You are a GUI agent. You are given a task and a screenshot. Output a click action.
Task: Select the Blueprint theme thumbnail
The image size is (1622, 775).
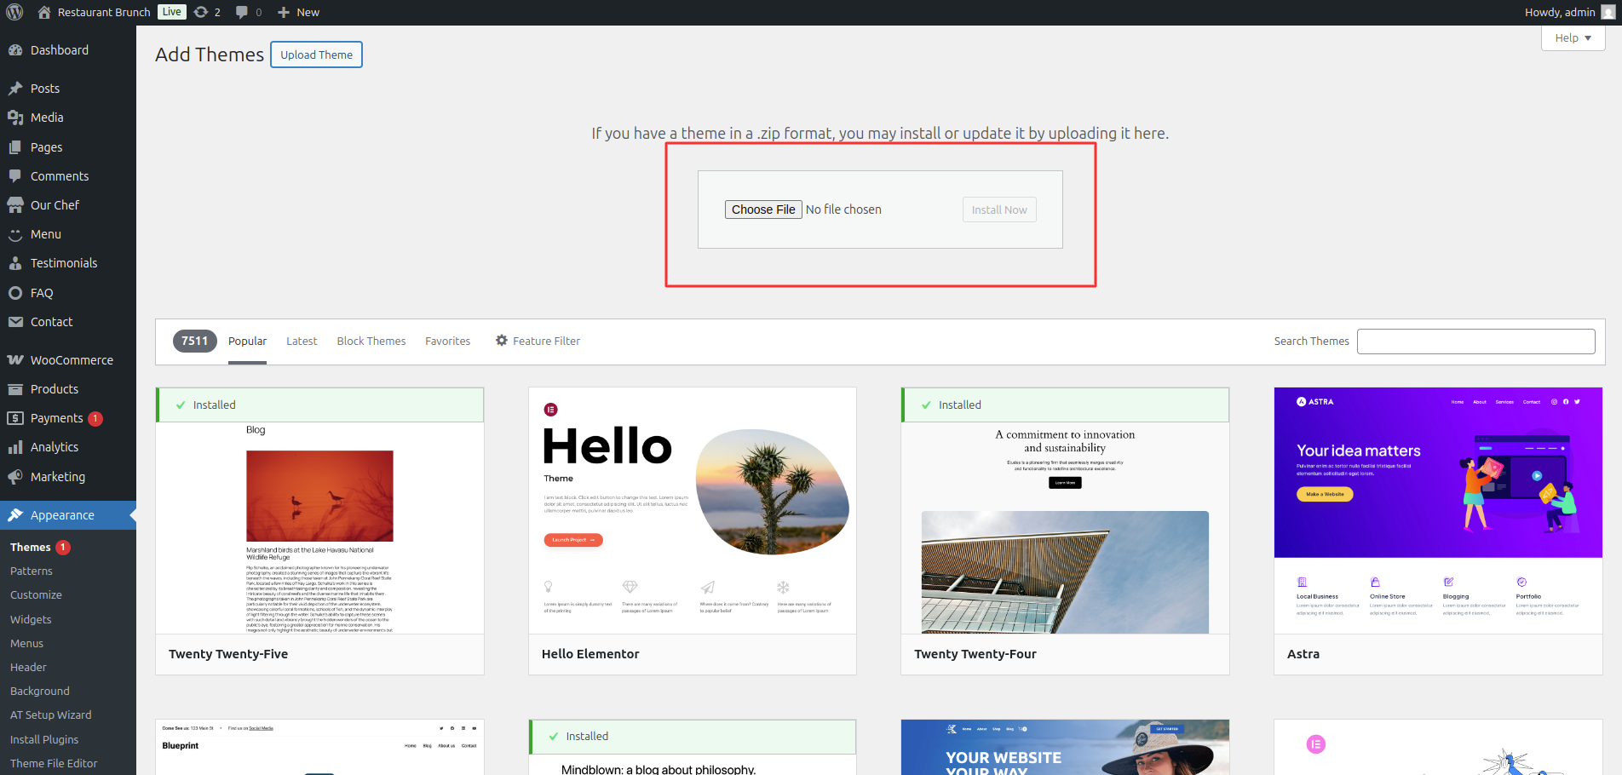tap(319, 747)
